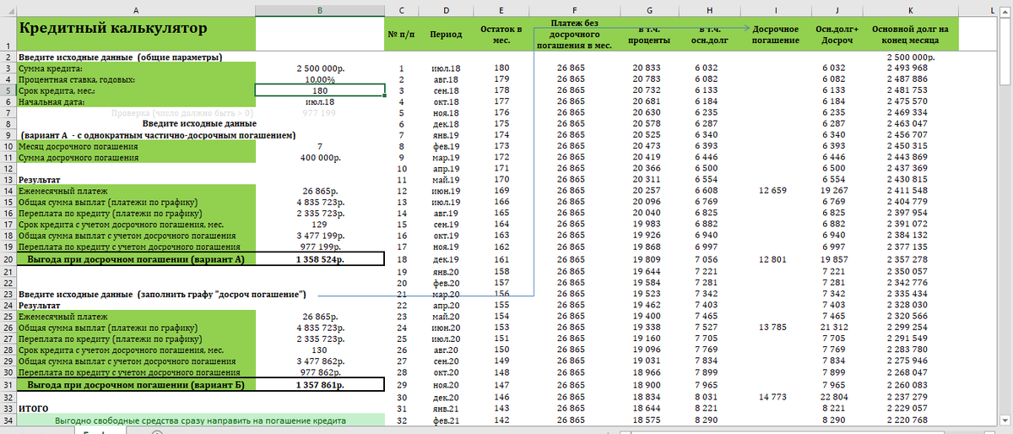Click value '4 835 723р.' in row 15
Image resolution: width=1013 pixels, height=434 pixels.
[320, 203]
